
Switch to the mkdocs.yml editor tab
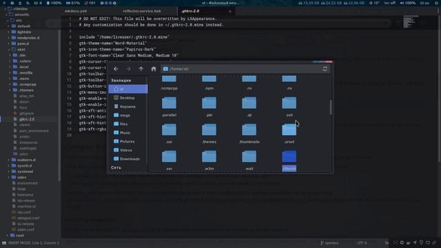76,11
